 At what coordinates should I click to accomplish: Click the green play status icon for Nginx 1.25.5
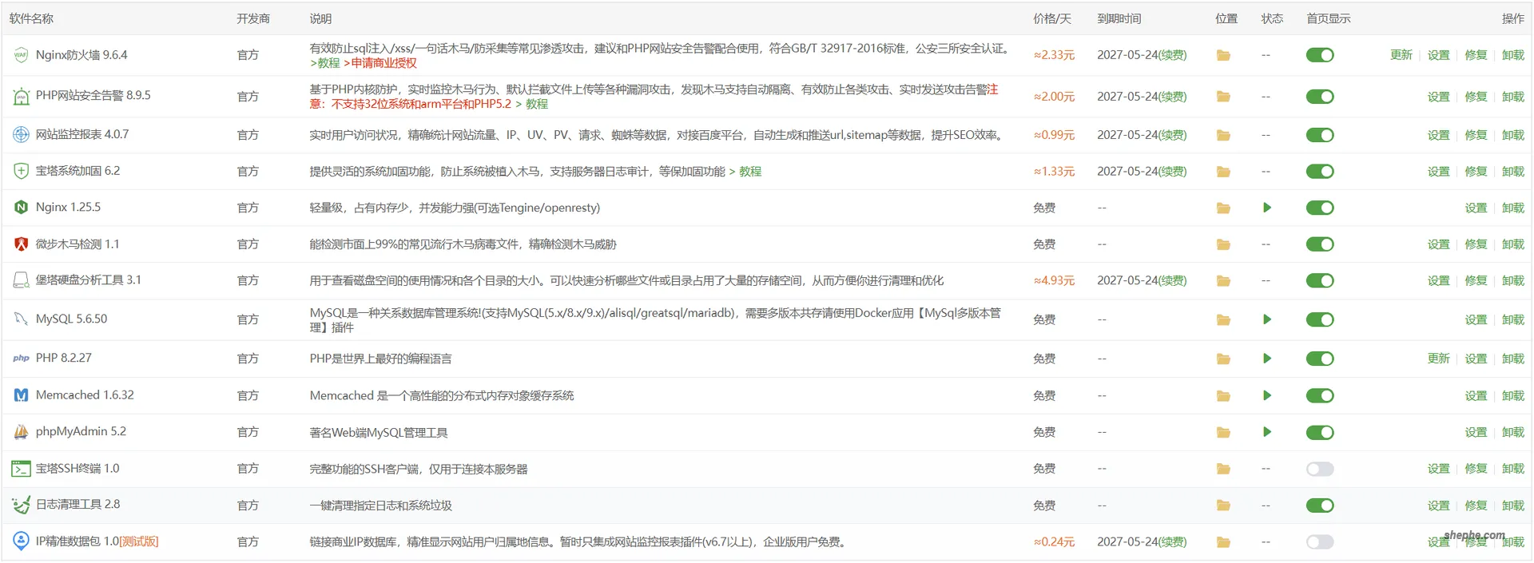click(x=1266, y=208)
